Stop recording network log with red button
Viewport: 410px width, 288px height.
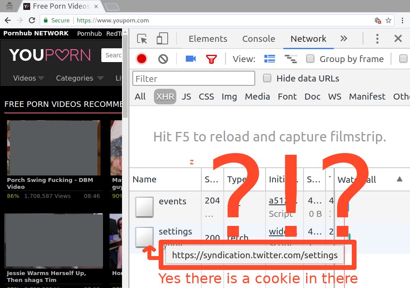coord(142,59)
